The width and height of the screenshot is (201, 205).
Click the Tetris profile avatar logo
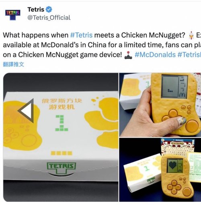[x=13, y=15]
